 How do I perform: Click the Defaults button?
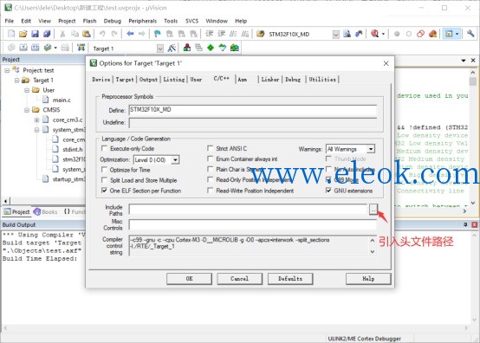tap(290, 279)
